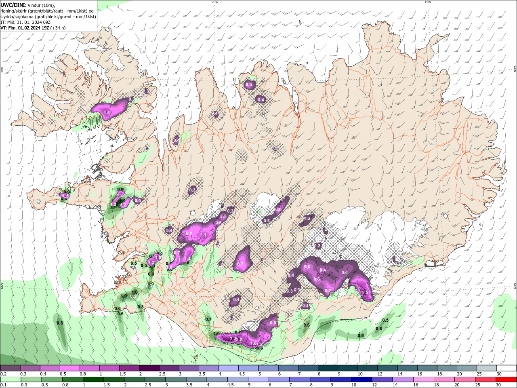This screenshot has height=388, width=517.
Task: Select the orchid 0.4 snow scale swatch
Action: [50, 368]
